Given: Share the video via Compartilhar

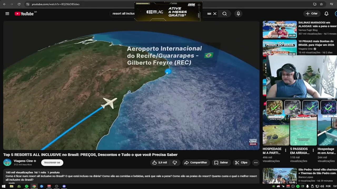Looking at the screenshot, I should point(196,162).
